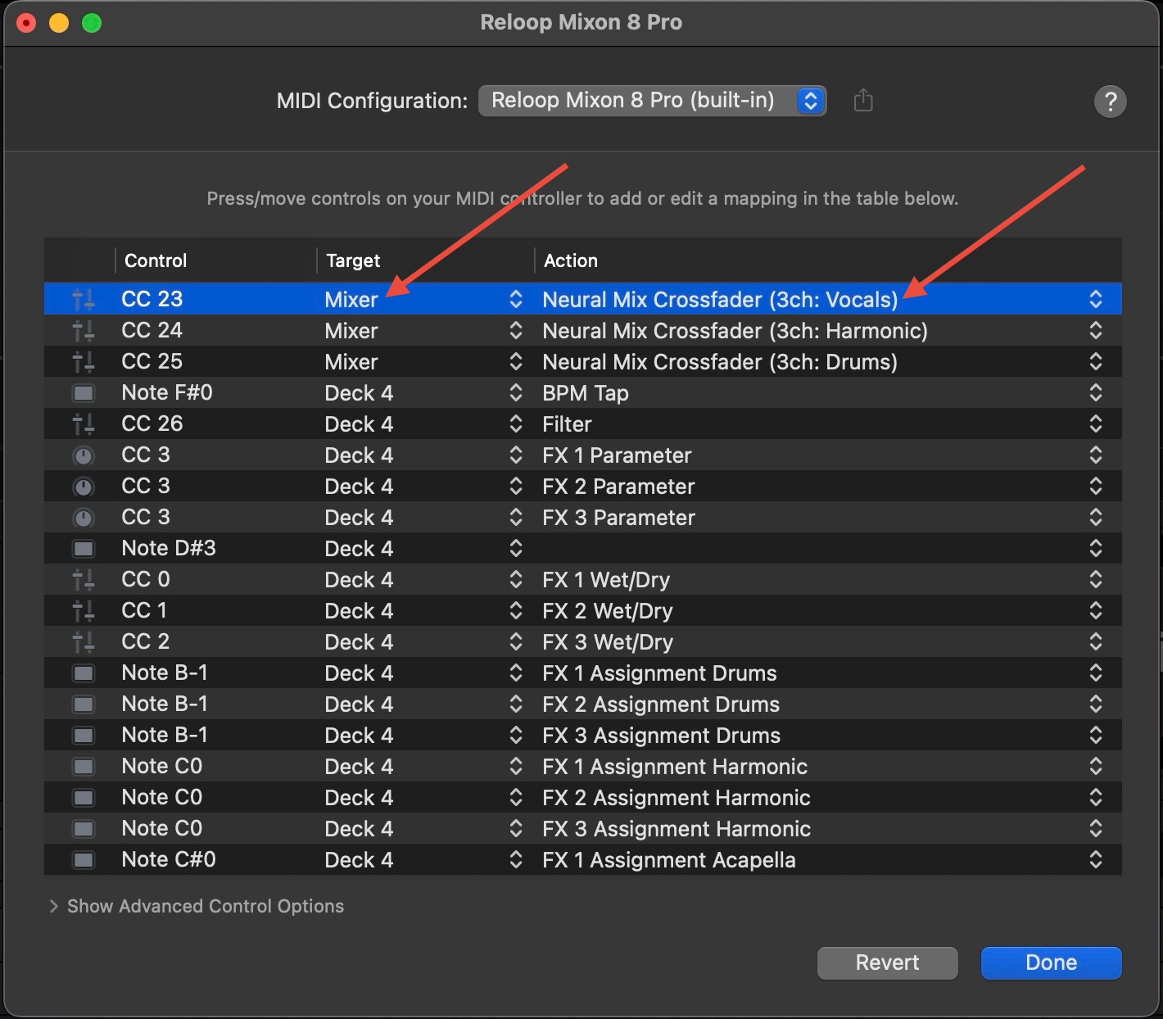Select the button icon for Note F#0
The height and width of the screenshot is (1019, 1163).
click(83, 393)
